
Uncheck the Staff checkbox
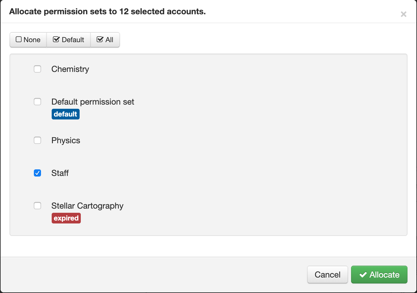(37, 173)
